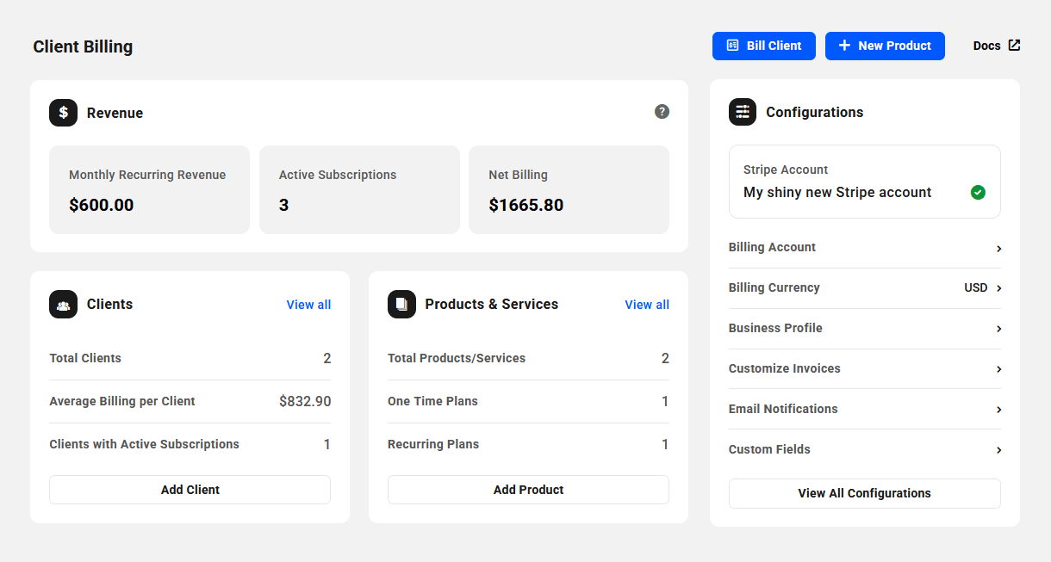Create a product with New Product button
Screen dimensions: 1051x562
point(885,46)
